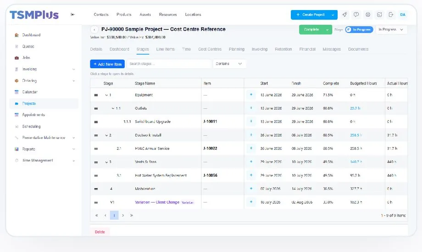Switch to the Cost Centres tab
422x252 pixels.
[210, 49]
